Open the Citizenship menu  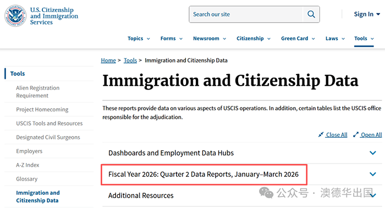click(254, 38)
